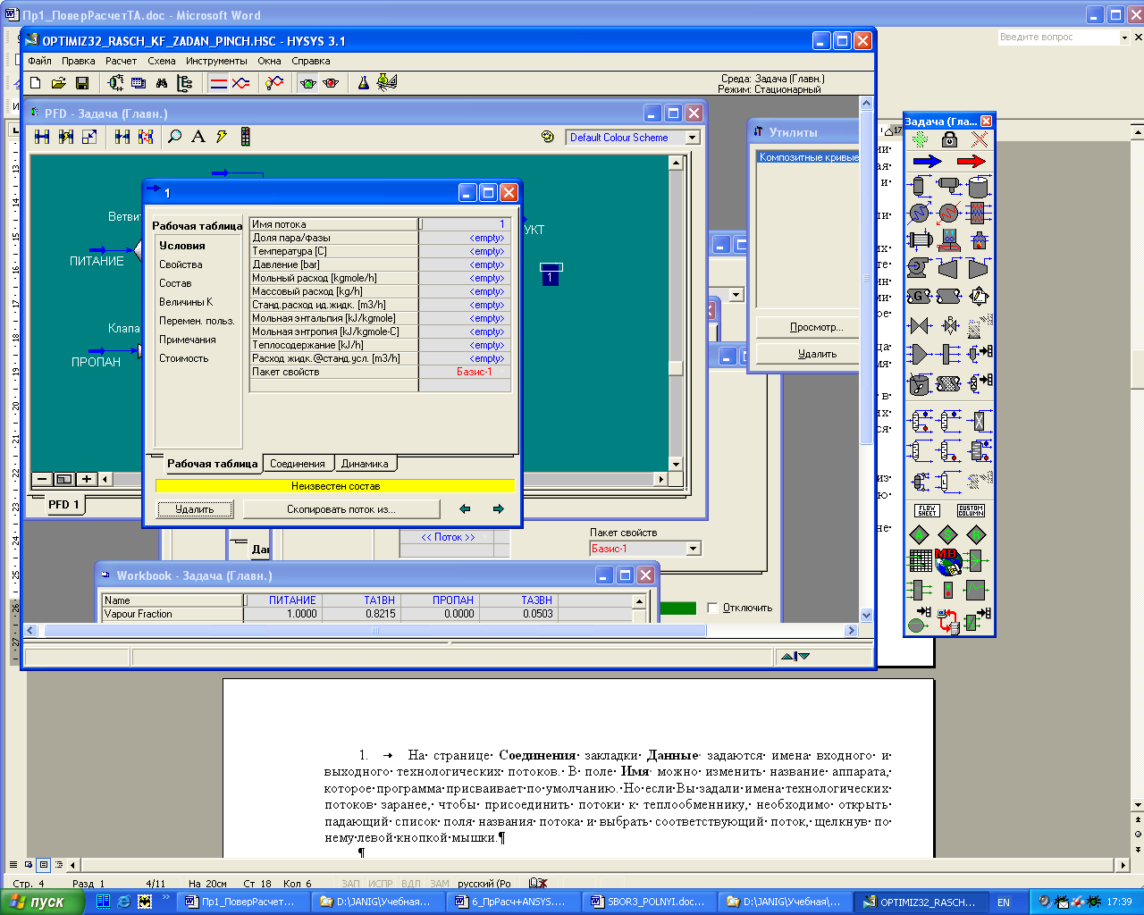1144x915 pixels.
Task: Open the Схема menu in HYSYS
Action: pyautogui.click(x=162, y=61)
